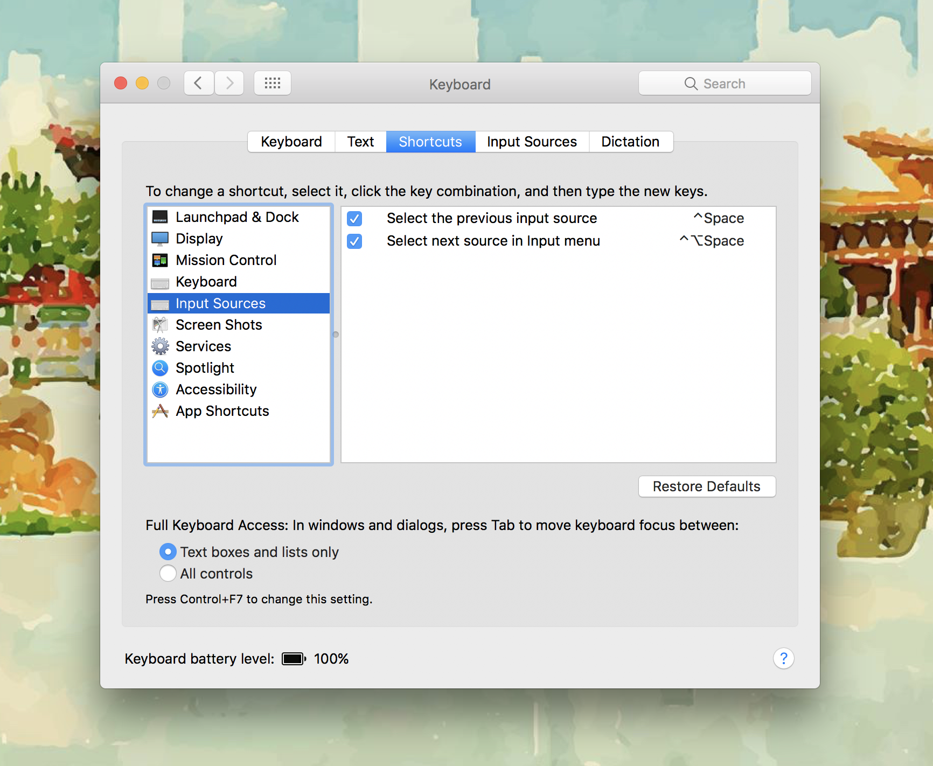Choose Text boxes and lists only
The height and width of the screenshot is (766, 933).
coord(168,552)
